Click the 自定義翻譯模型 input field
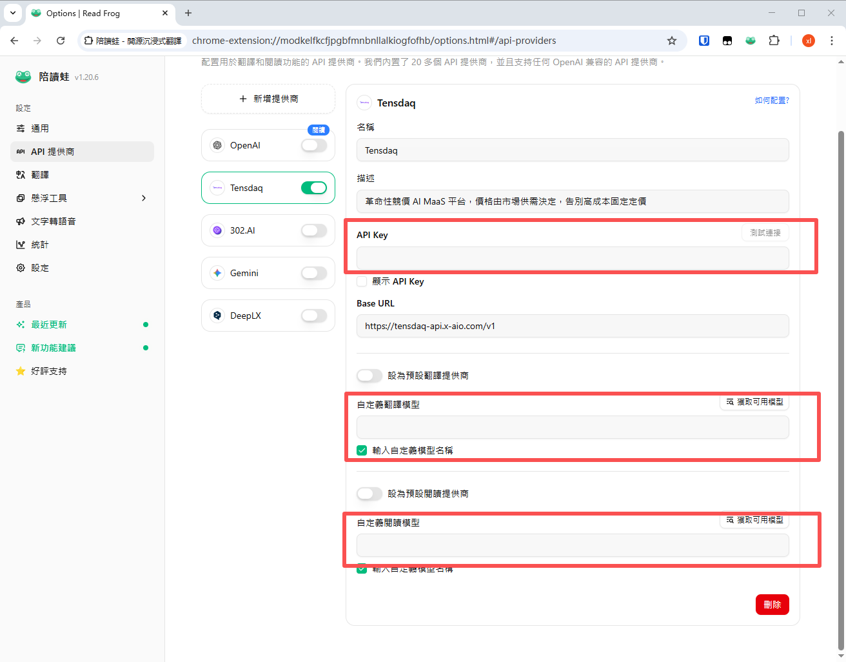The width and height of the screenshot is (846, 662). [573, 427]
